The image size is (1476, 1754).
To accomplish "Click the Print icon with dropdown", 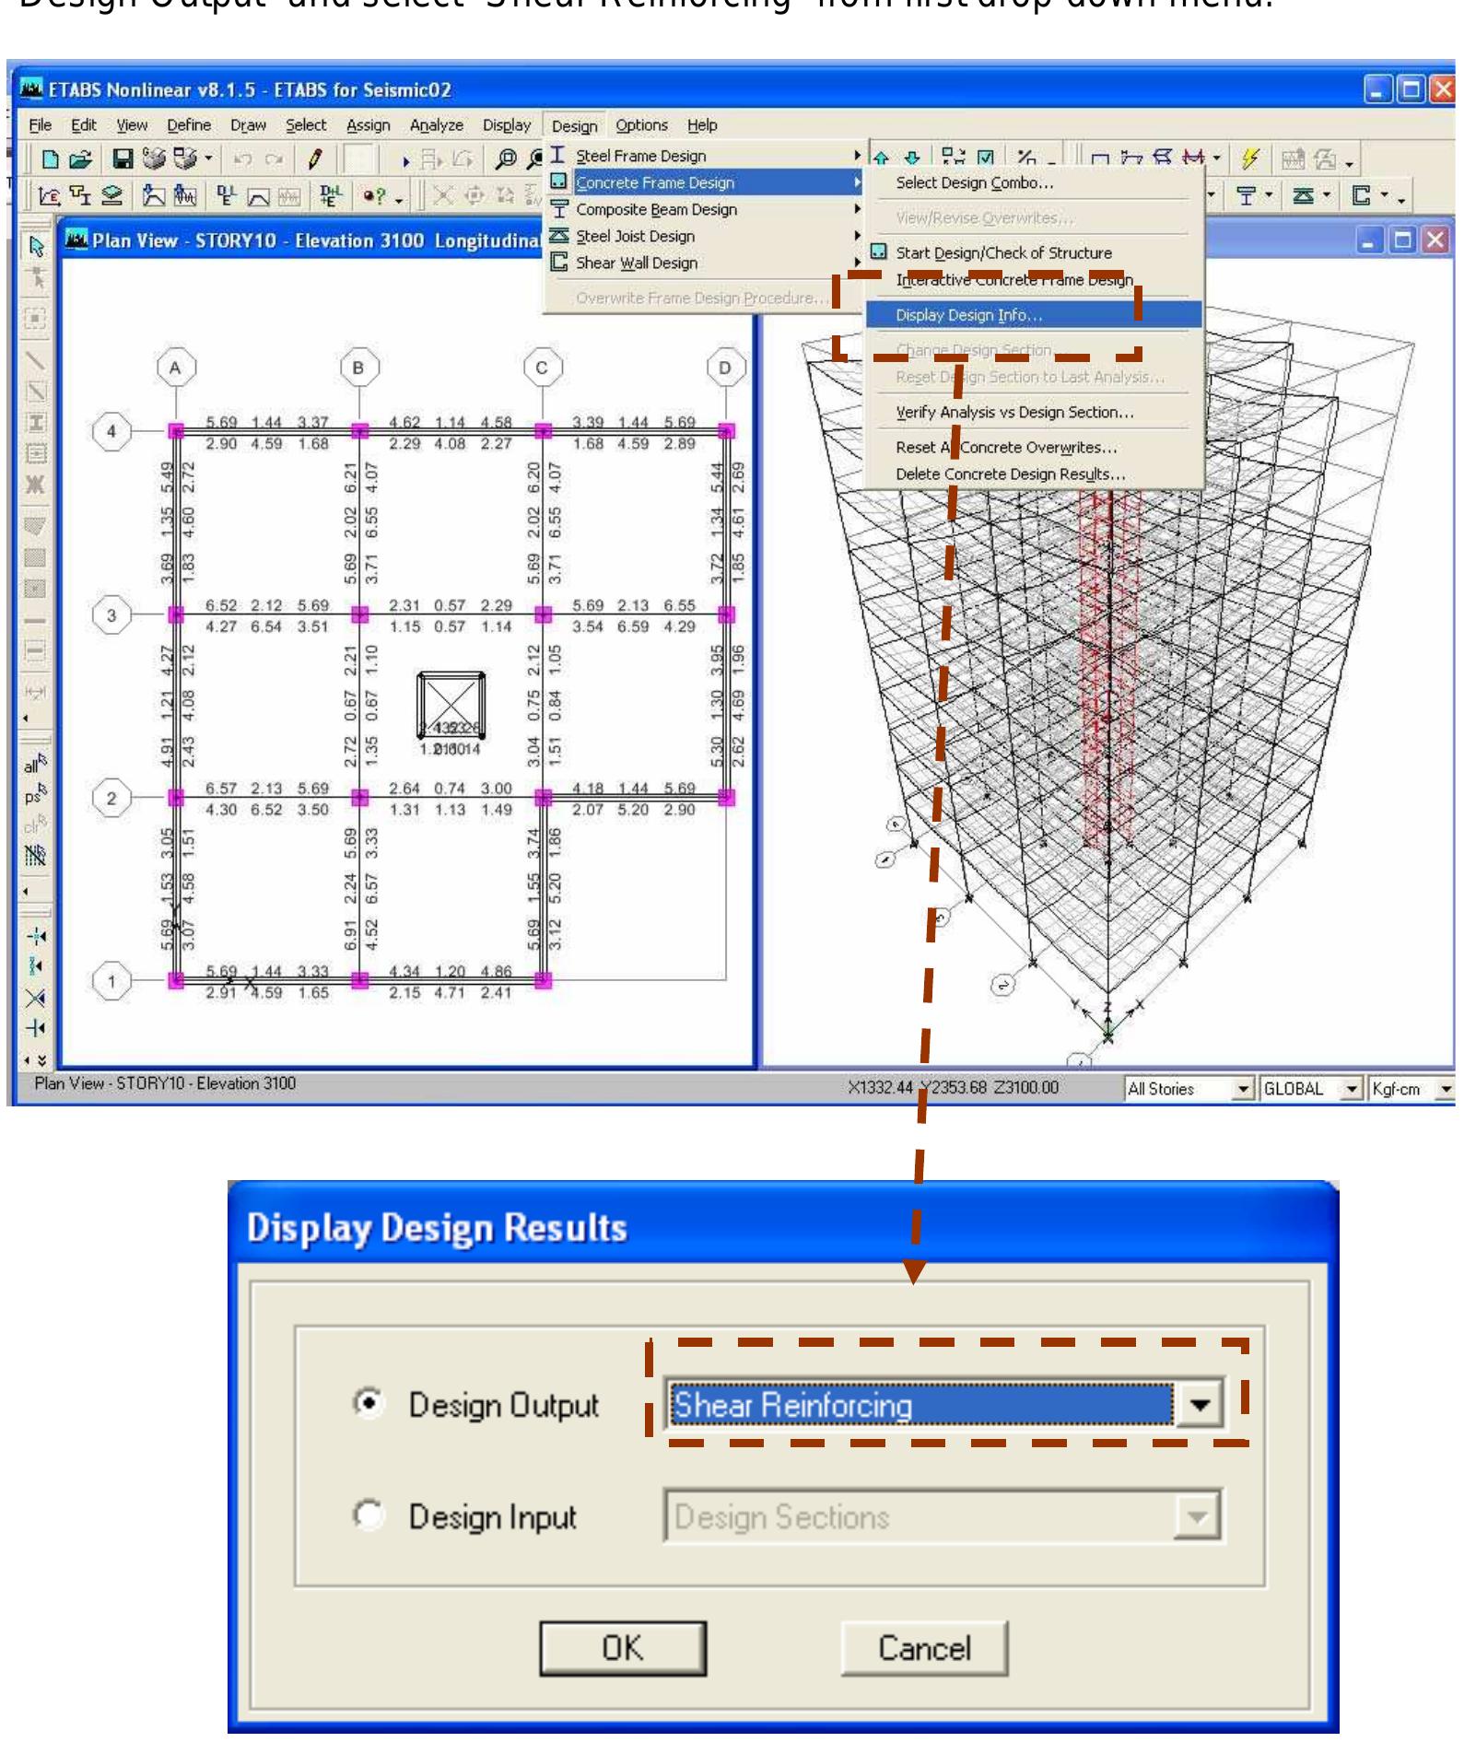I will coord(191,159).
